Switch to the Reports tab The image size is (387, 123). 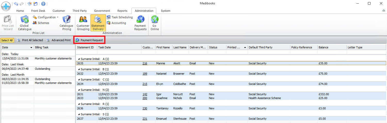click(x=122, y=11)
